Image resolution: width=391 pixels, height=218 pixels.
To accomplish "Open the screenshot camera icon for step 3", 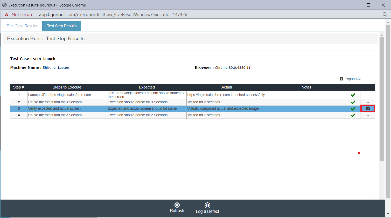I will 368,108.
